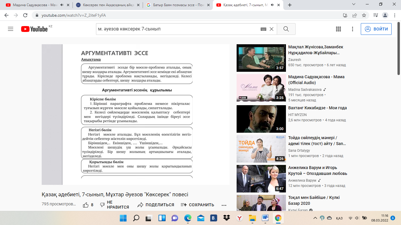Select the Қазақ әдебиеті, 7-сынып tab

pyautogui.click(x=247, y=5)
